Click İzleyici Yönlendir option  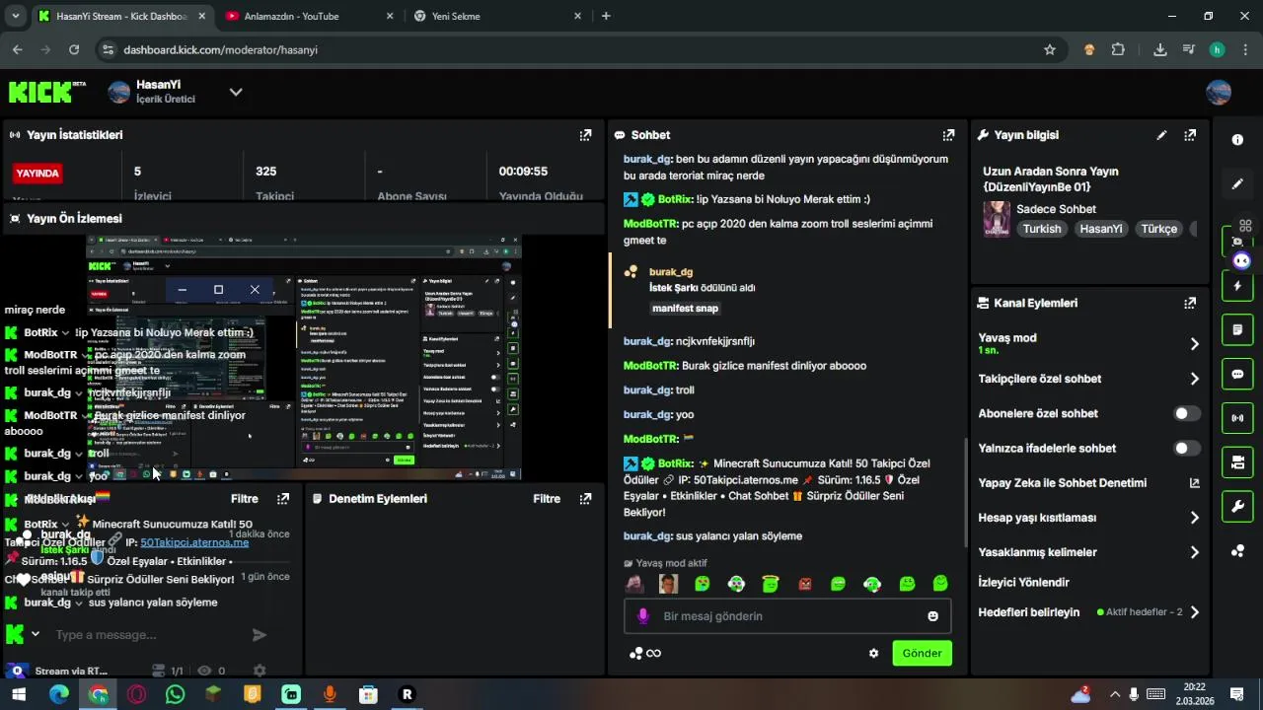pyautogui.click(x=1023, y=582)
